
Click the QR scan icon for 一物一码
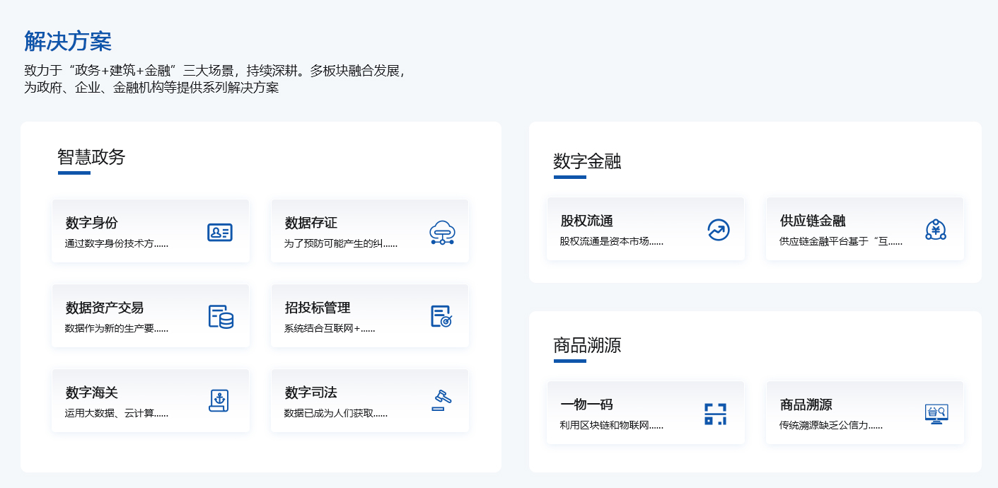[715, 414]
